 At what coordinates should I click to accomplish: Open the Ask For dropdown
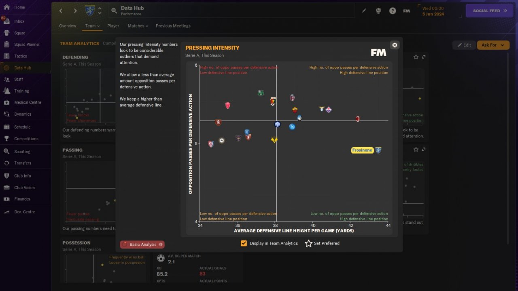[x=493, y=45]
